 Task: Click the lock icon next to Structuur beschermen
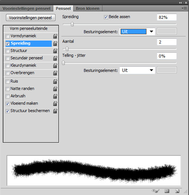coord(55,111)
